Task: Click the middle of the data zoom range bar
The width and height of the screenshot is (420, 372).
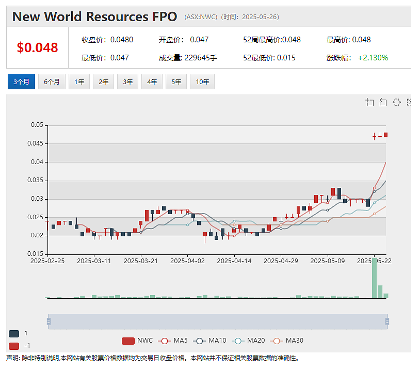Action: click(218, 321)
